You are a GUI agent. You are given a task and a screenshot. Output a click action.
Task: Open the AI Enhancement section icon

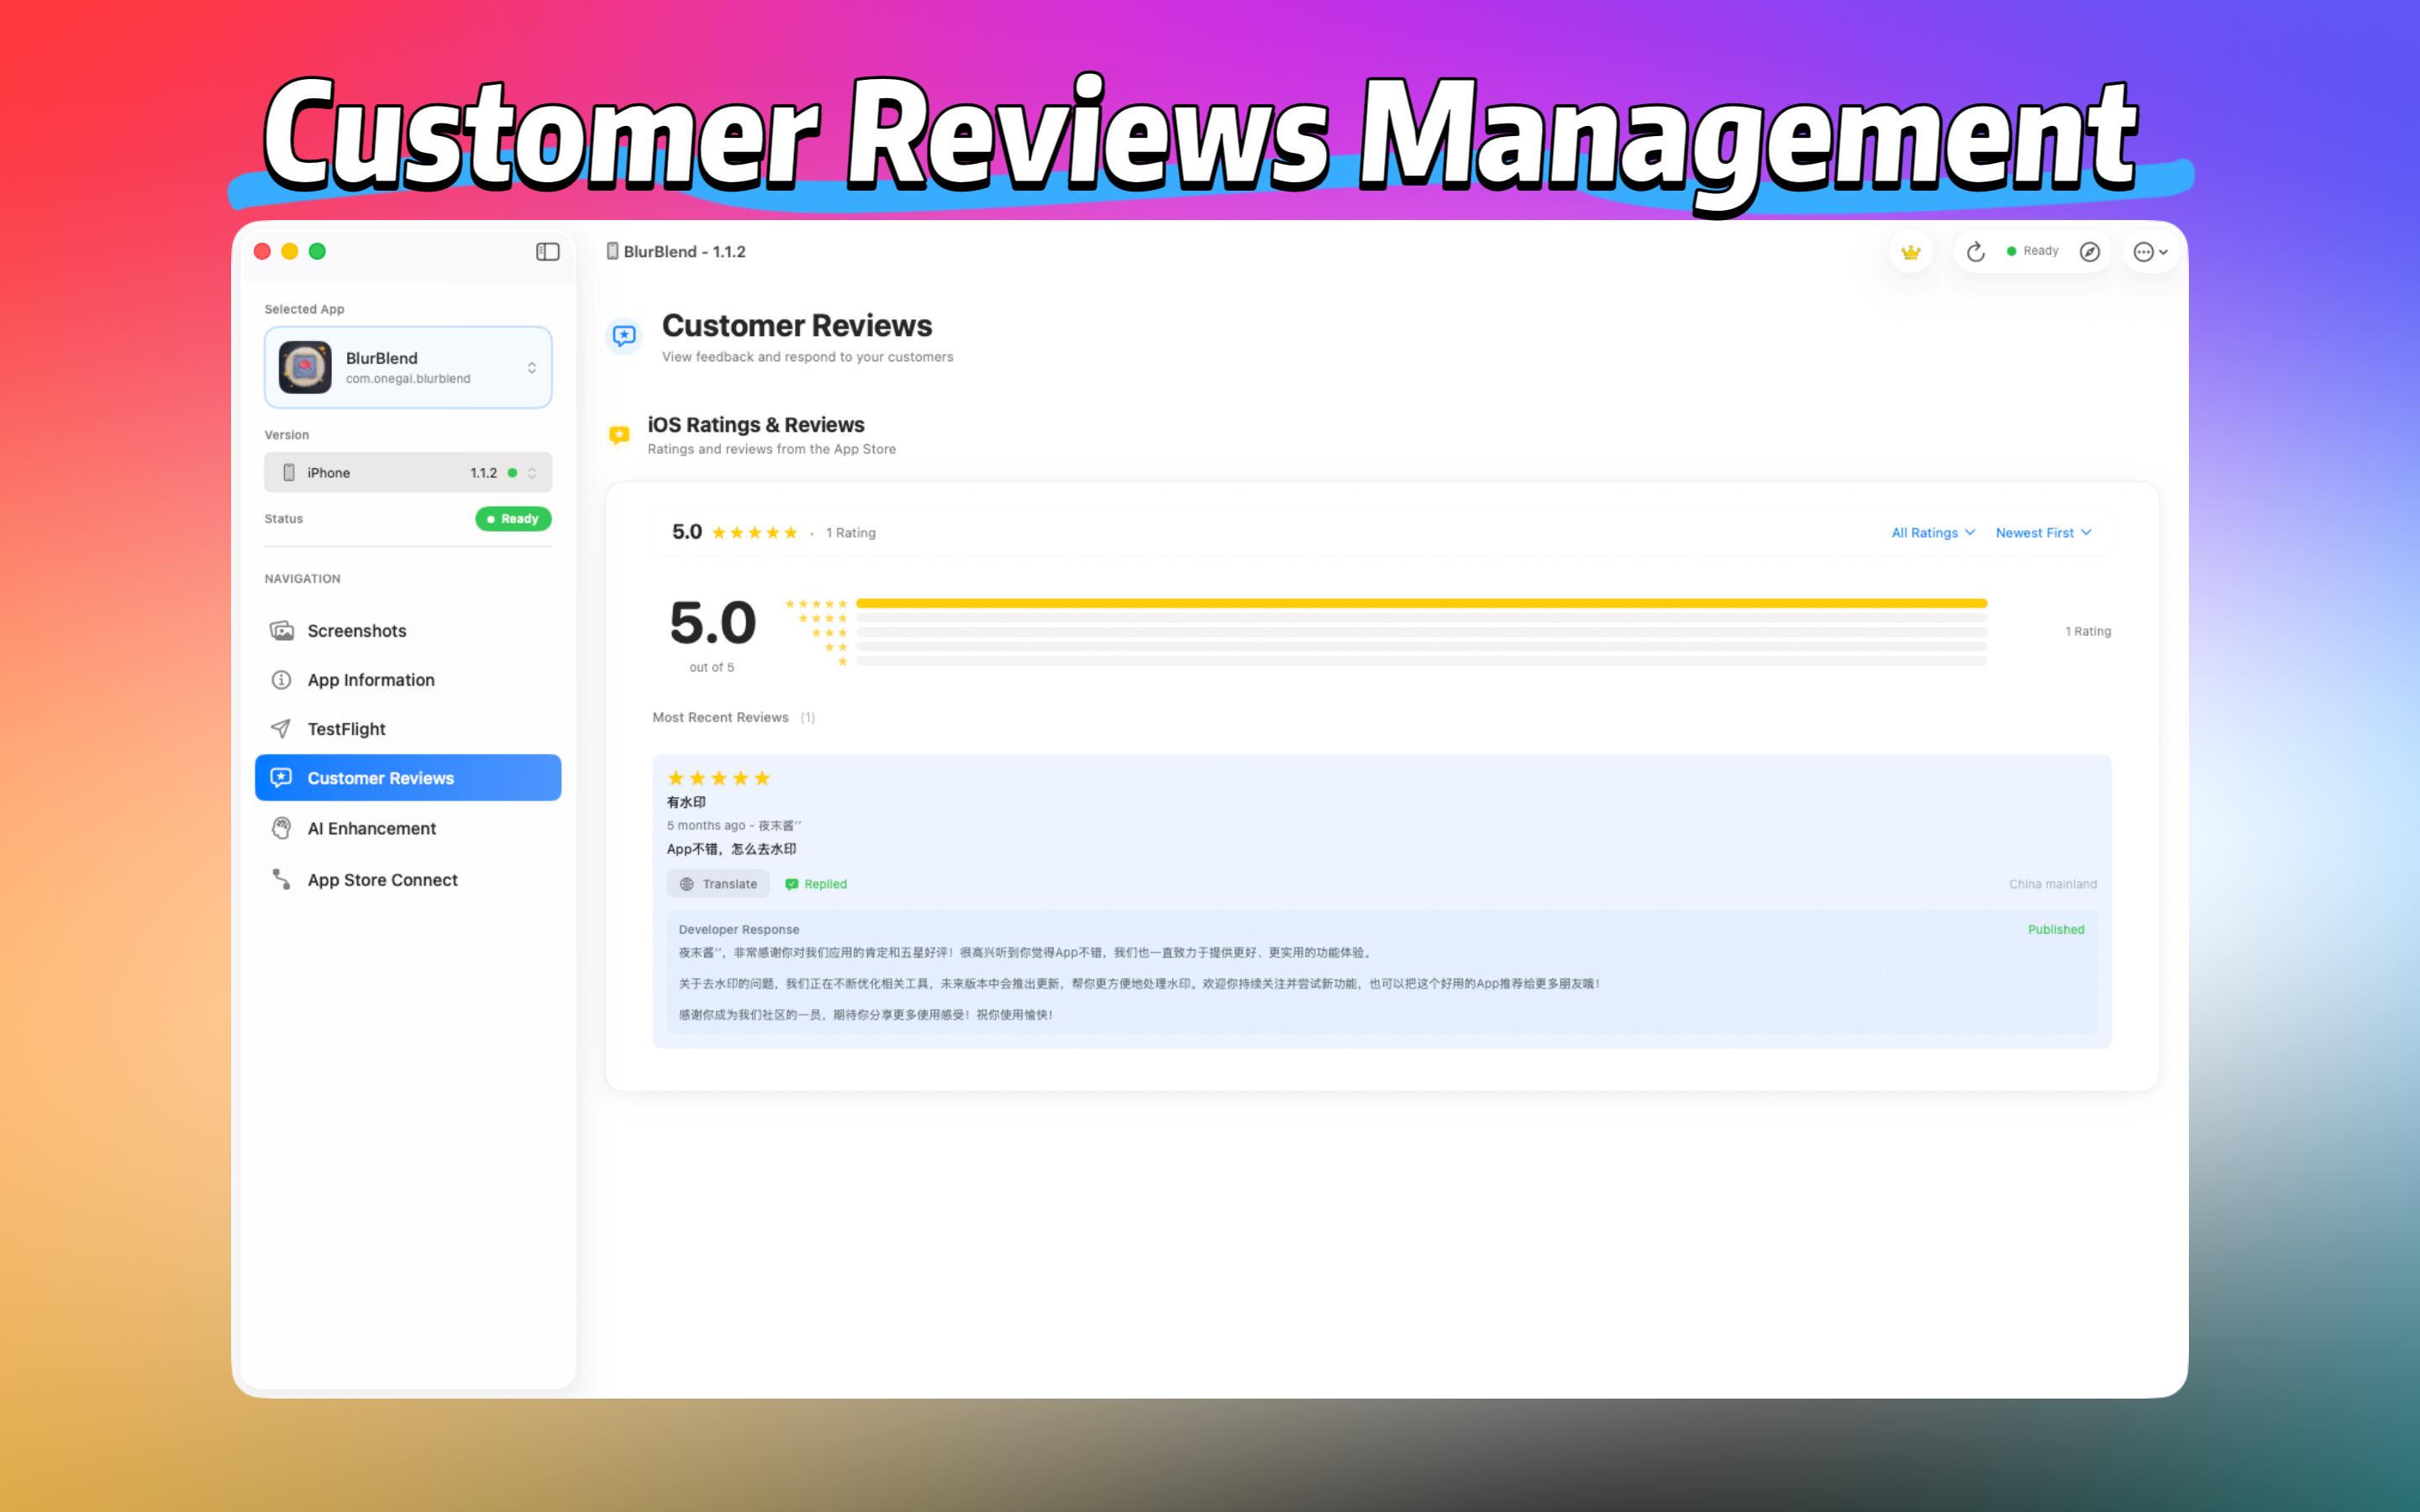point(281,828)
